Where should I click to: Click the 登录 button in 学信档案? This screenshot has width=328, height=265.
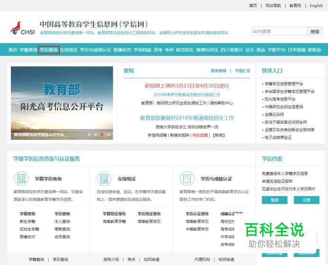pyautogui.click(x=274, y=200)
